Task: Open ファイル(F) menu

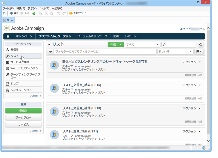Action: pos(8,8)
